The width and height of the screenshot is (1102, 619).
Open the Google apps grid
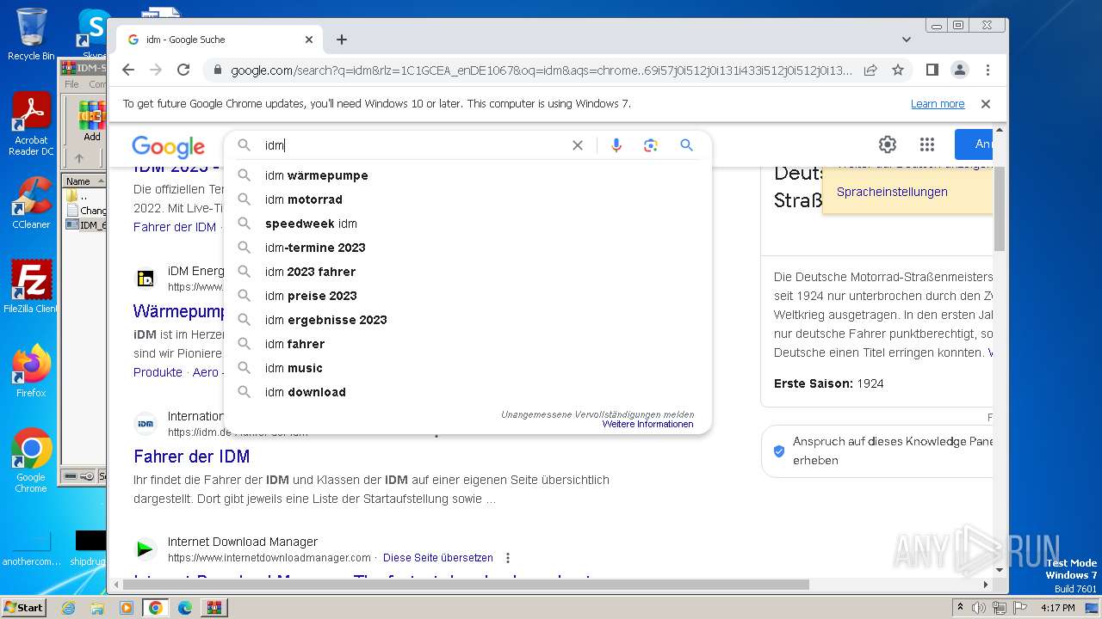pyautogui.click(x=926, y=144)
